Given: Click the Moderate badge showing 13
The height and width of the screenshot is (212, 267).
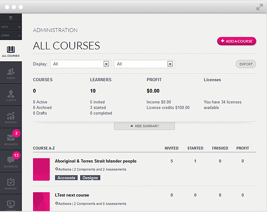Looking at the screenshot, I should click(x=17, y=155).
